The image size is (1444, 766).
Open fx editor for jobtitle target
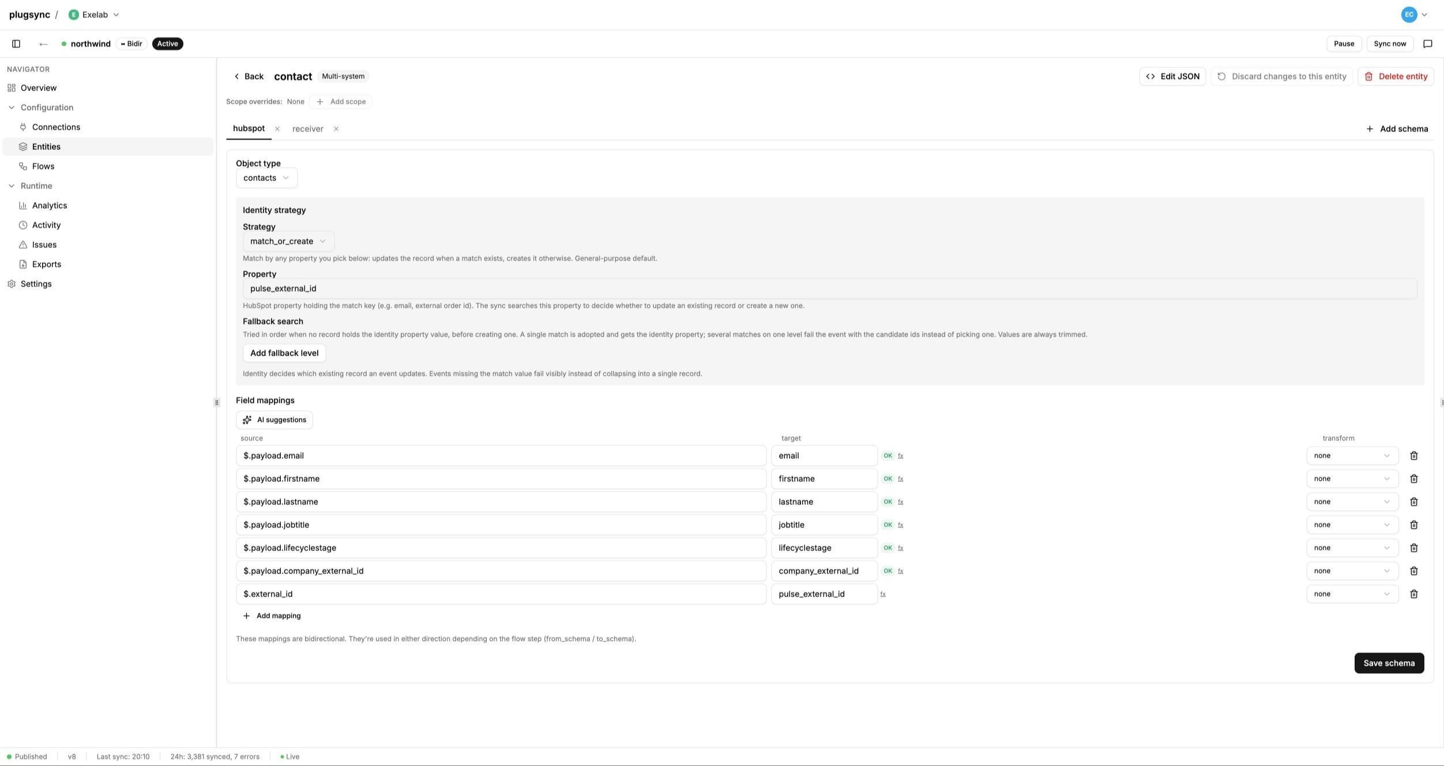tap(900, 525)
